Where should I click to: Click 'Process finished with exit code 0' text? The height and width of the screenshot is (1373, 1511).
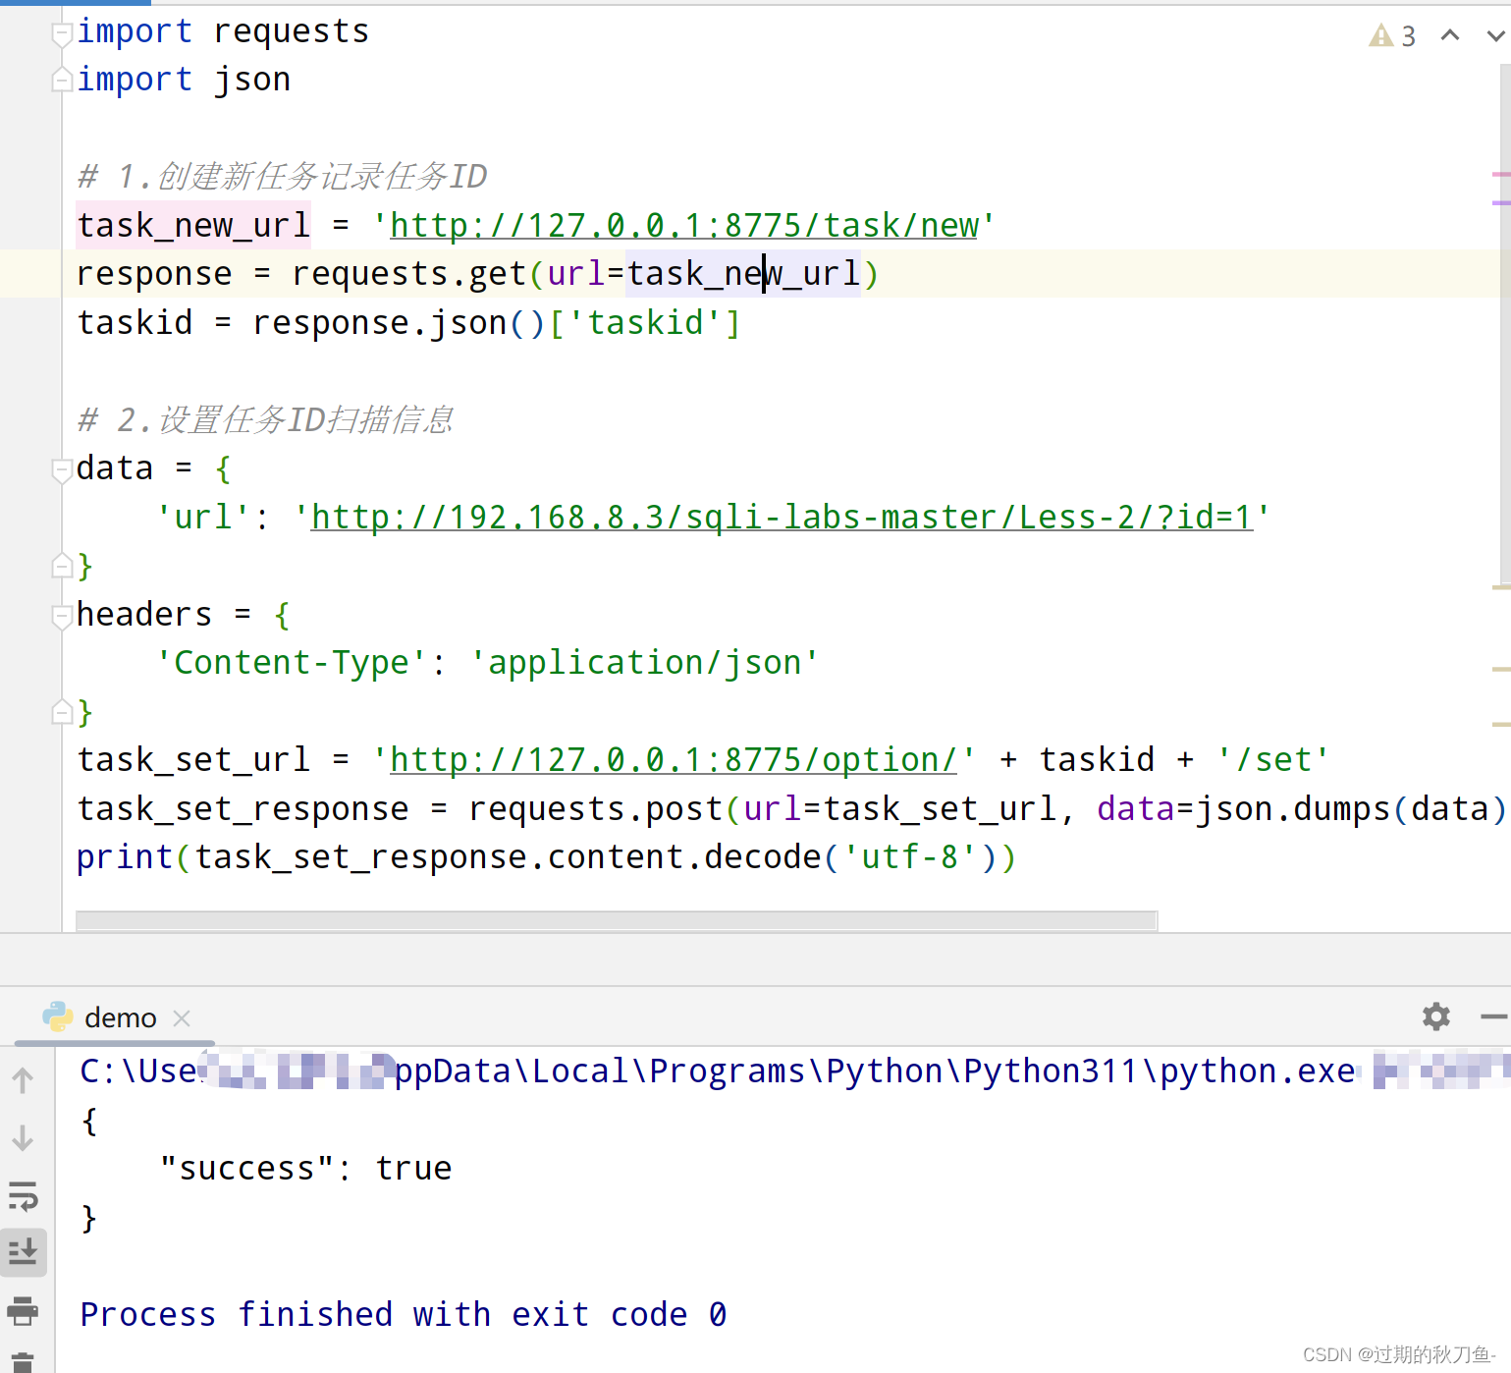coord(404,1314)
